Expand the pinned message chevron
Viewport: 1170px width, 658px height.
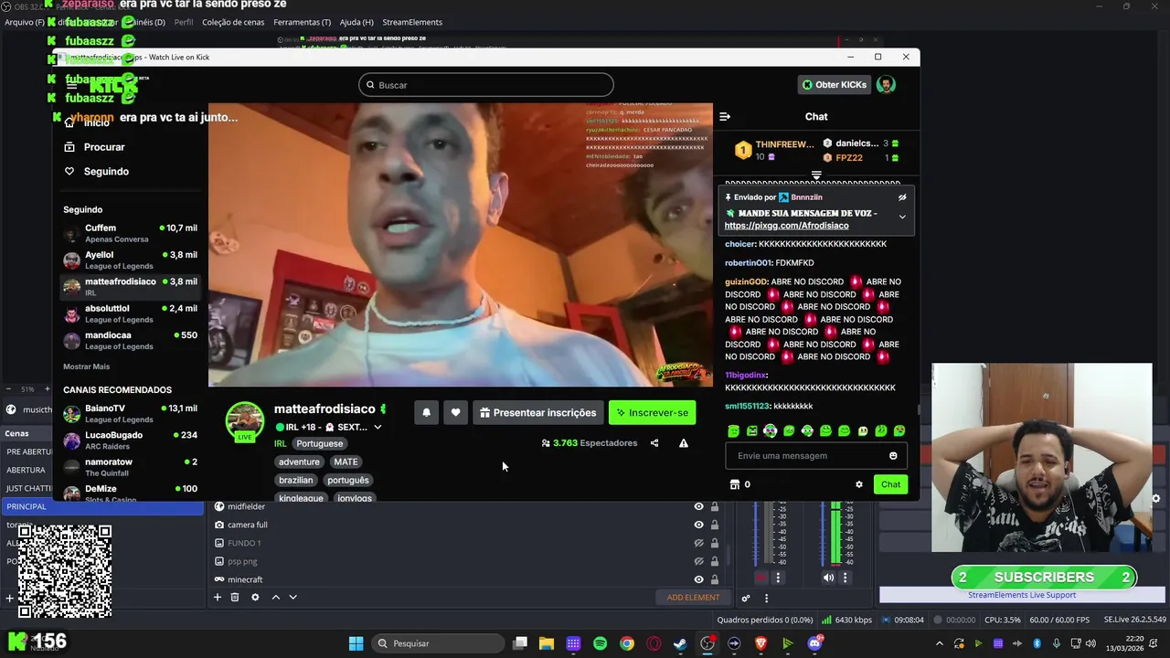click(x=902, y=217)
